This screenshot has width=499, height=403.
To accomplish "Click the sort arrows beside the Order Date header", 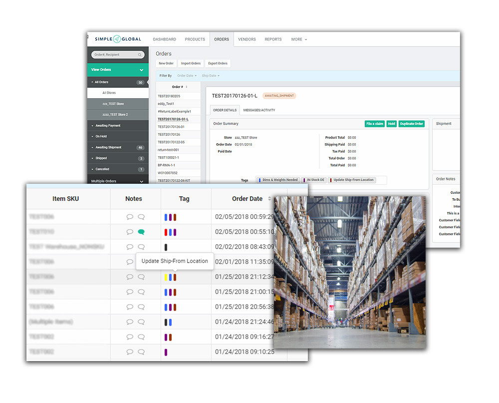I will pyautogui.click(x=269, y=198).
